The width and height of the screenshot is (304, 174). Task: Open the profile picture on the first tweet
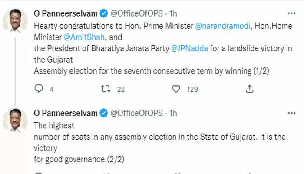click(x=15, y=20)
